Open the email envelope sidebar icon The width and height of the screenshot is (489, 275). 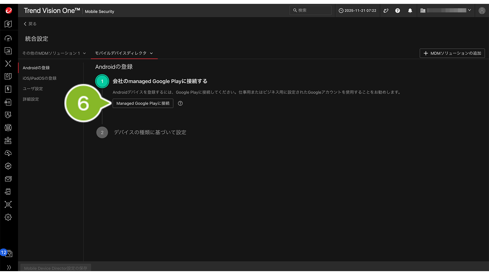[8, 179]
